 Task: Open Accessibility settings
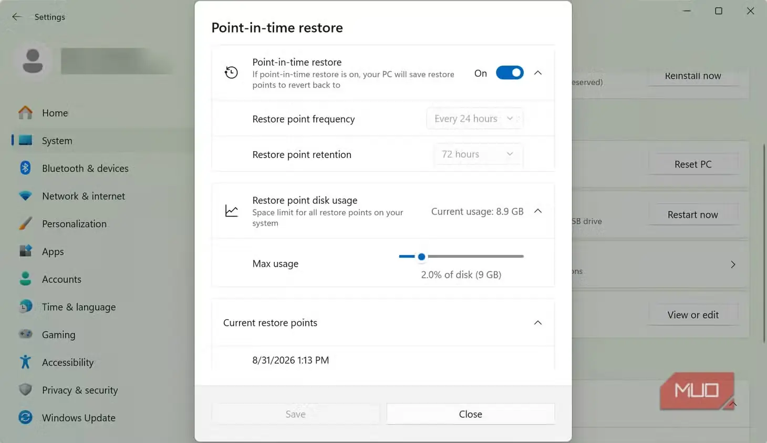pyautogui.click(x=102, y=362)
